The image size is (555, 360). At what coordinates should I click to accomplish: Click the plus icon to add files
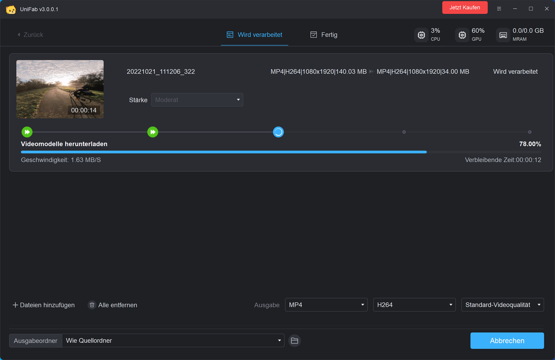coord(15,305)
